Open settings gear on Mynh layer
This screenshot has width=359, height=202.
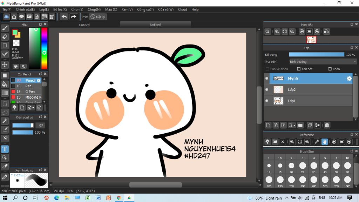coord(349,79)
